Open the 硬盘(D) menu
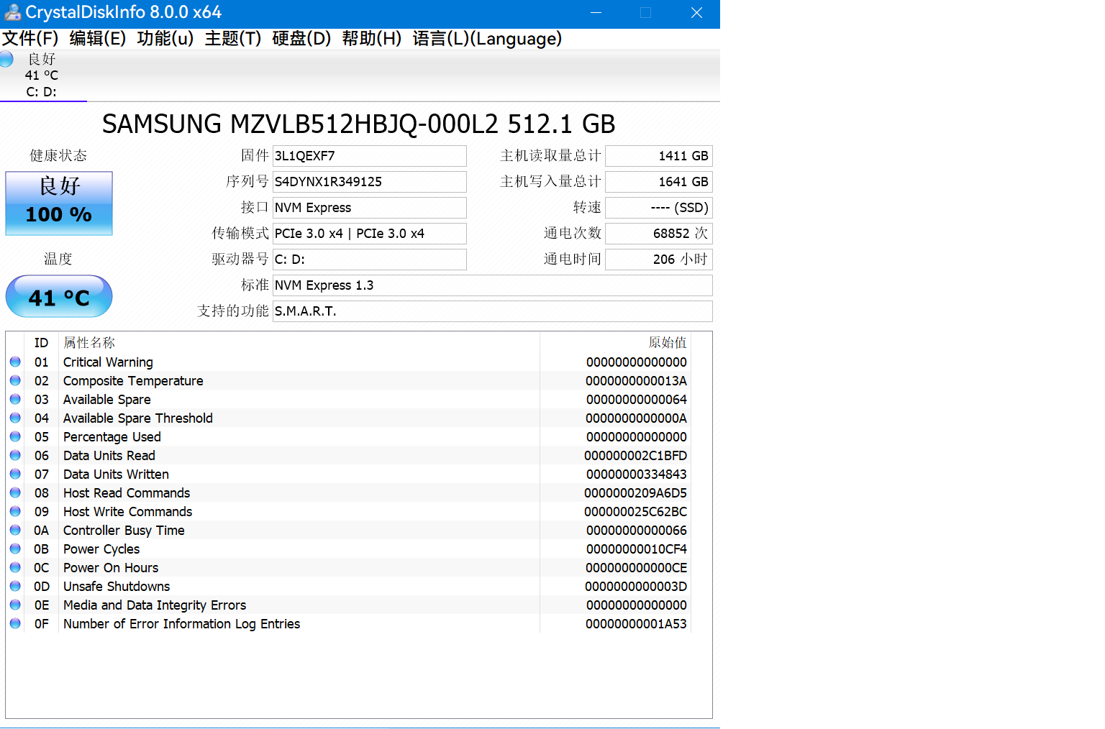 [301, 38]
